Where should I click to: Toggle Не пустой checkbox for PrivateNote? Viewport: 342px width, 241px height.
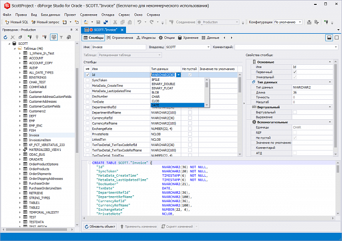click(190, 134)
